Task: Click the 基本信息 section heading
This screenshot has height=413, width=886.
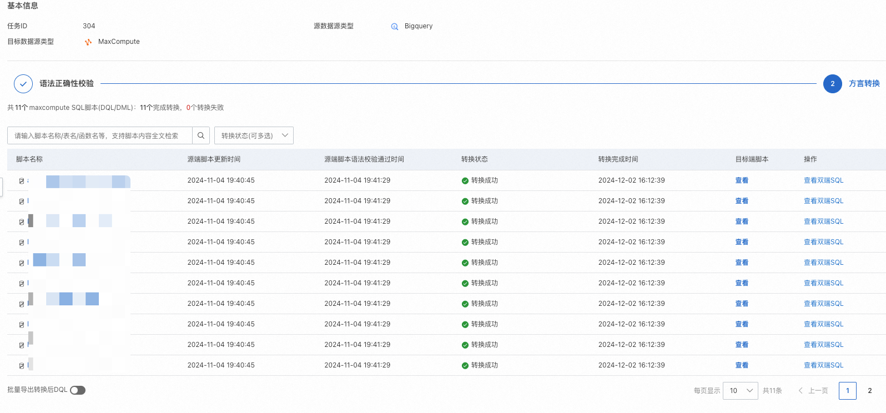Action: [23, 6]
